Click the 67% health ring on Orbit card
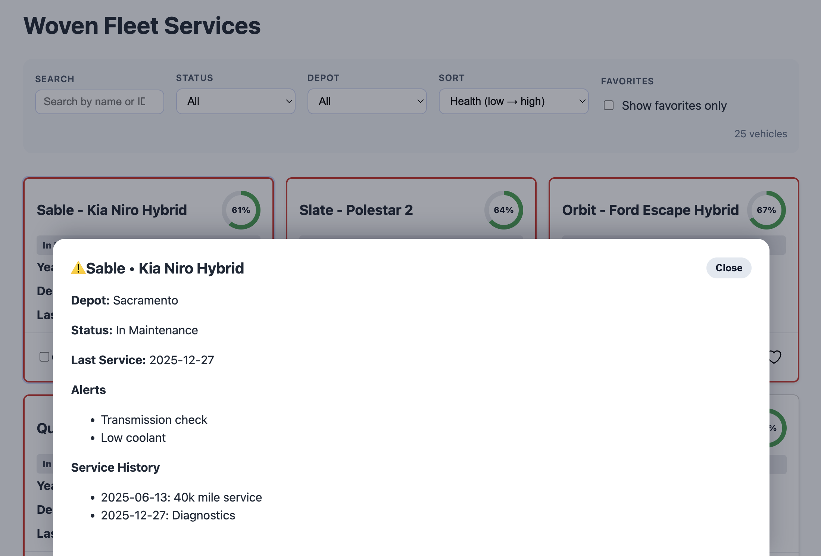Screen dimensions: 821x556 [x=766, y=210]
